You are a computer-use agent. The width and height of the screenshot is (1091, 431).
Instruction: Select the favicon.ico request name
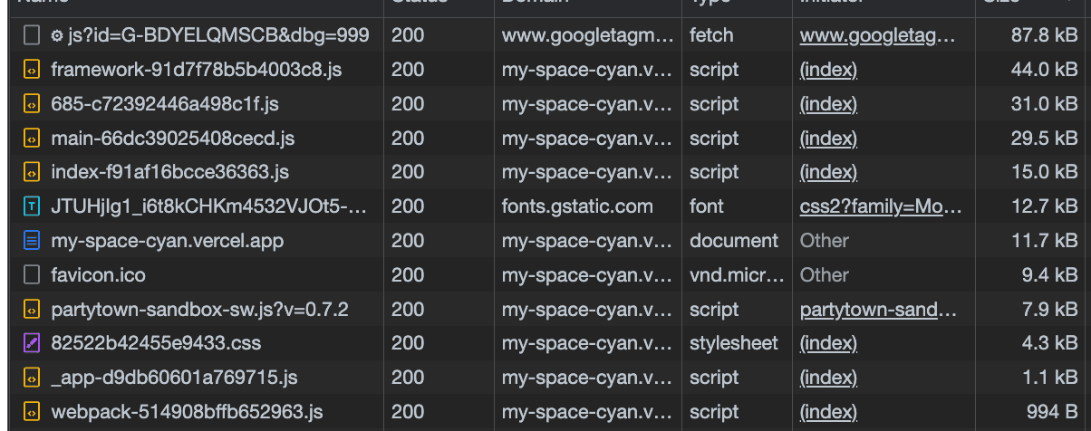(x=98, y=275)
